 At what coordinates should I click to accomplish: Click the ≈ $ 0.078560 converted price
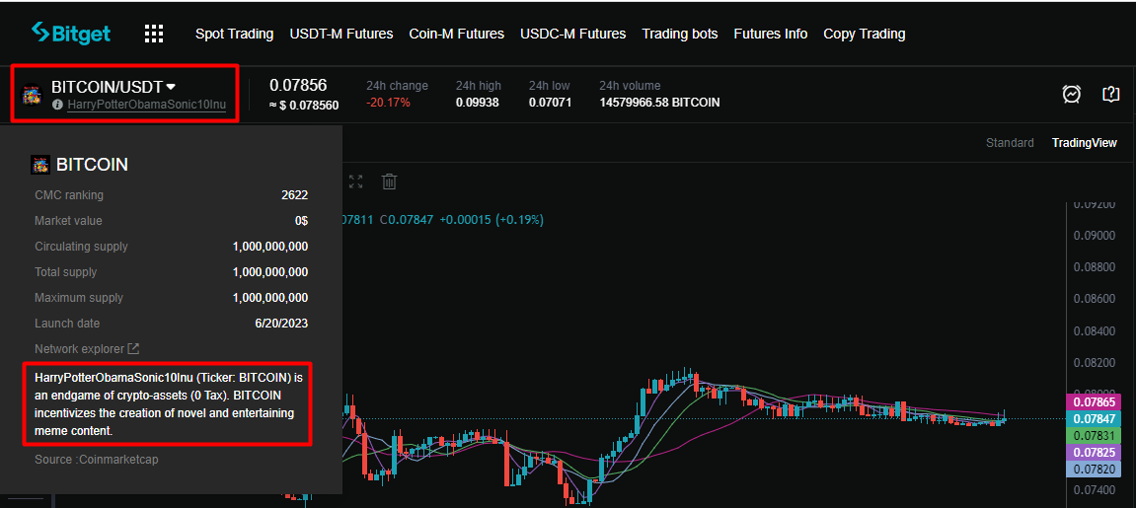pyautogui.click(x=304, y=106)
